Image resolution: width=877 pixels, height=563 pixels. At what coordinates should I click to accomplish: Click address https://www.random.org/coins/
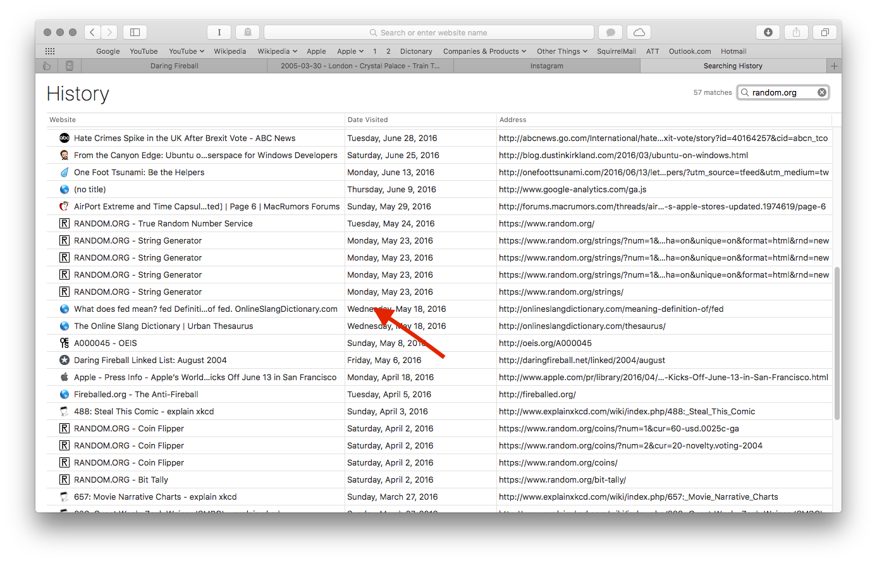(558, 462)
